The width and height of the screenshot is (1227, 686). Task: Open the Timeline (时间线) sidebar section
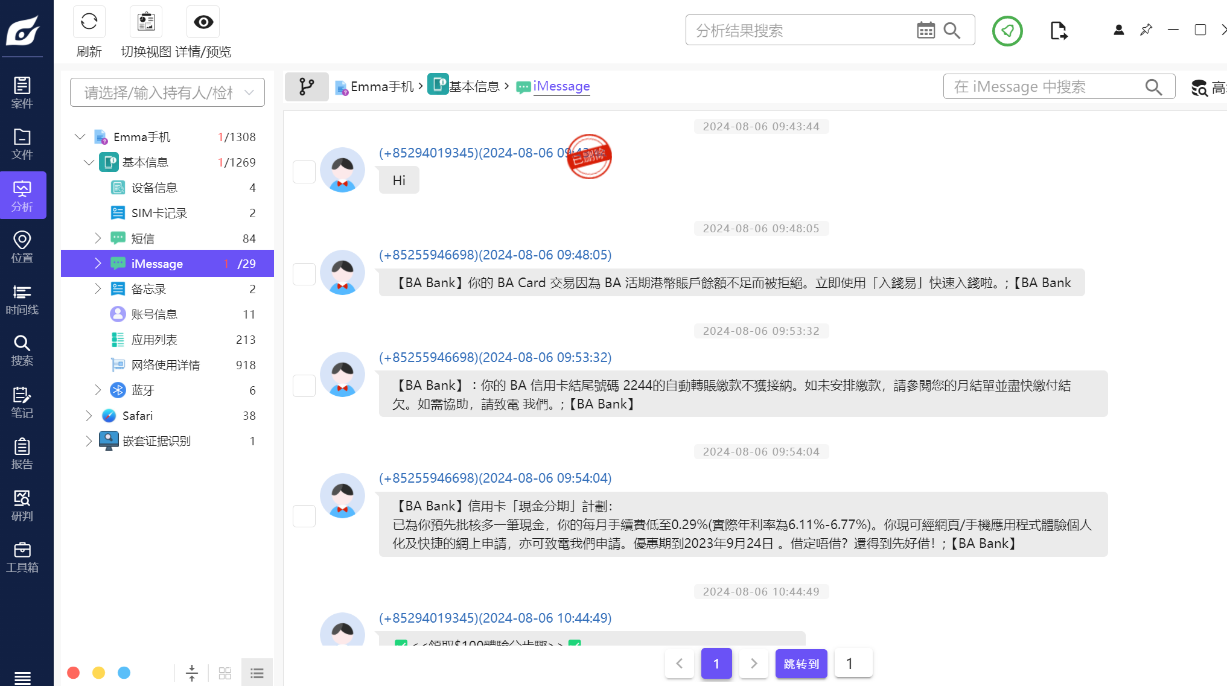(22, 300)
